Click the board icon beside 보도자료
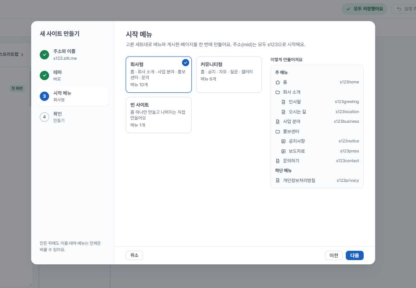 [283, 151]
